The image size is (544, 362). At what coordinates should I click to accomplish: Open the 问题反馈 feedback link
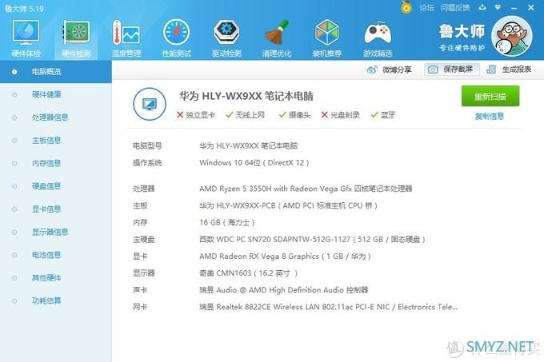tap(455, 8)
